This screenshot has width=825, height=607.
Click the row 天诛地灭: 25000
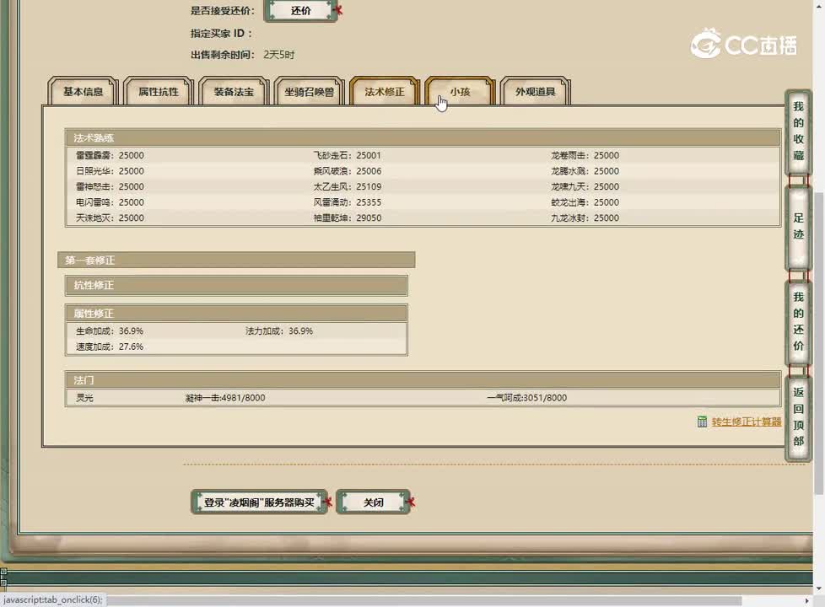(x=110, y=218)
